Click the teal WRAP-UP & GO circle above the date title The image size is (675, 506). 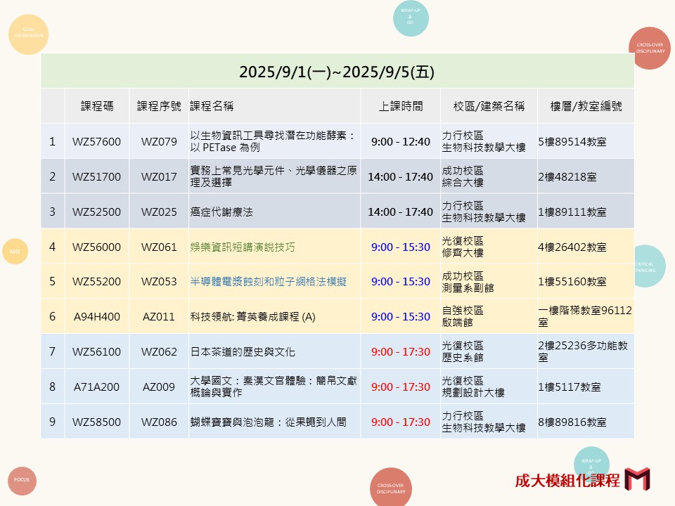[x=411, y=18]
